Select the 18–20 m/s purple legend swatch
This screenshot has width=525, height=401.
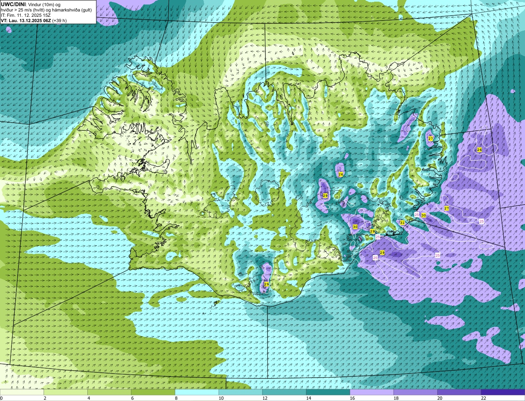415,392
